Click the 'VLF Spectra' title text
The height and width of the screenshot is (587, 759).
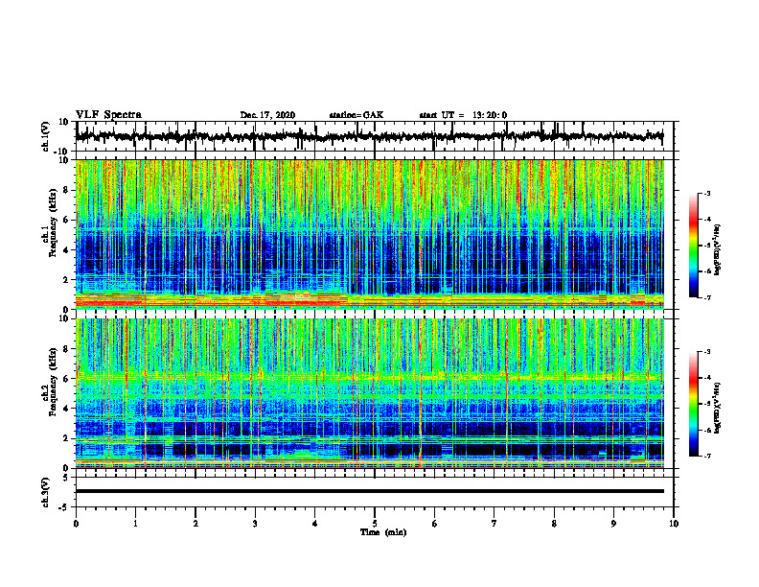pyautogui.click(x=108, y=115)
